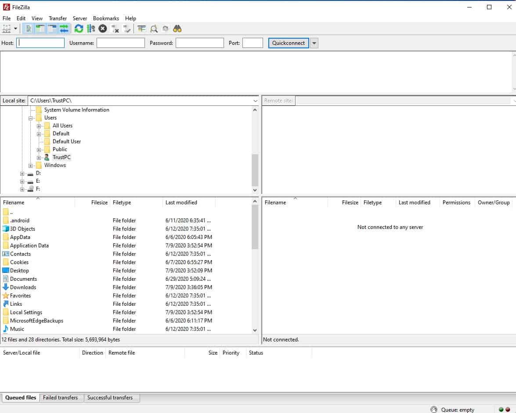Image resolution: width=516 pixels, height=413 pixels.
Task: Open the Transfer menu
Action: click(58, 18)
